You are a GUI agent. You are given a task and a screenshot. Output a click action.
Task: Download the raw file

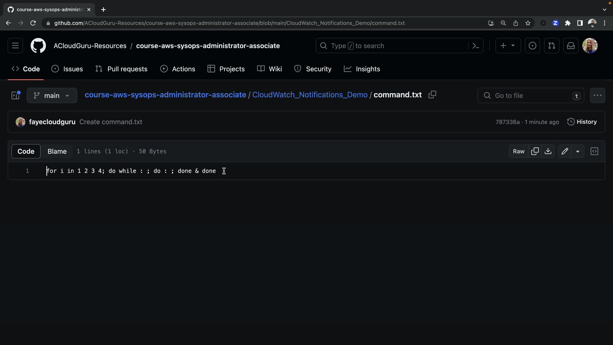pyautogui.click(x=548, y=151)
